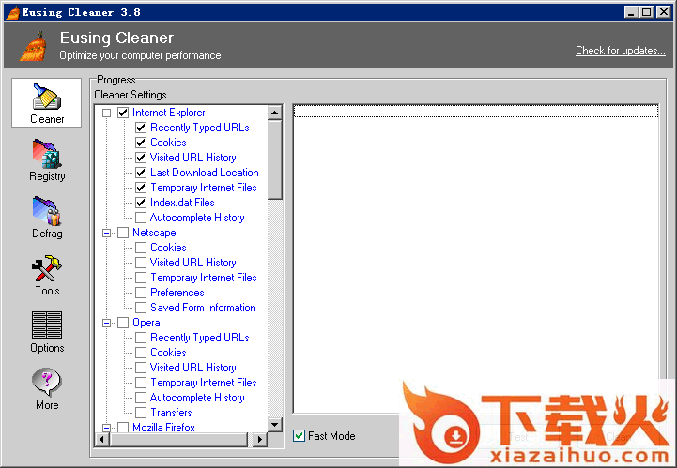Image resolution: width=677 pixels, height=468 pixels.
Task: Click the tree horizontal scrollbar thumb
Action: [x=178, y=440]
